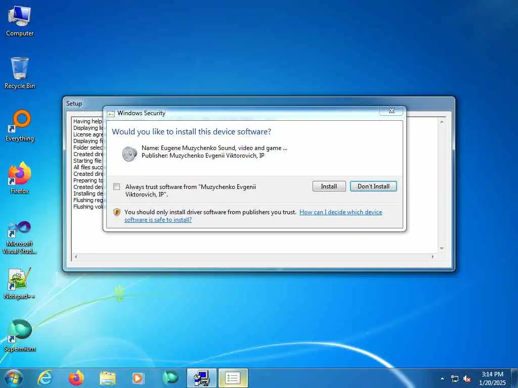Open Windows Media Player on taskbar
Image resolution: width=518 pixels, height=388 pixels.
coord(138,378)
